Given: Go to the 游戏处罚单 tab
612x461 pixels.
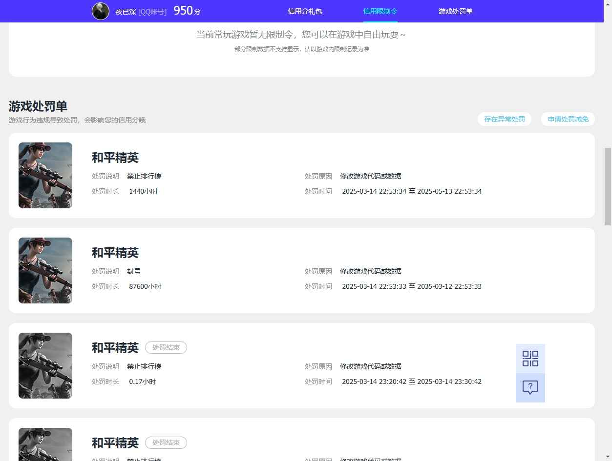Looking at the screenshot, I should (x=456, y=11).
